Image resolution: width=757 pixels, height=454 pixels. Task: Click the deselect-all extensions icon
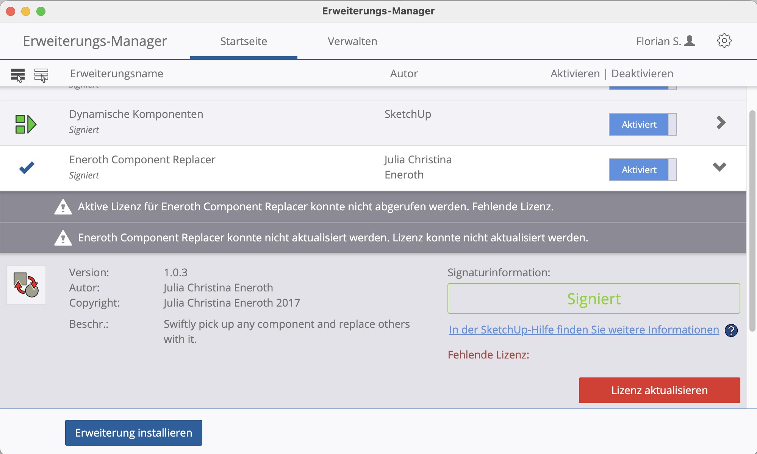coord(41,75)
